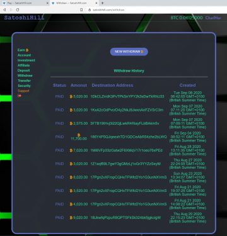
Task: Close the Play SatoshiHill tab
Action: (47, 3)
